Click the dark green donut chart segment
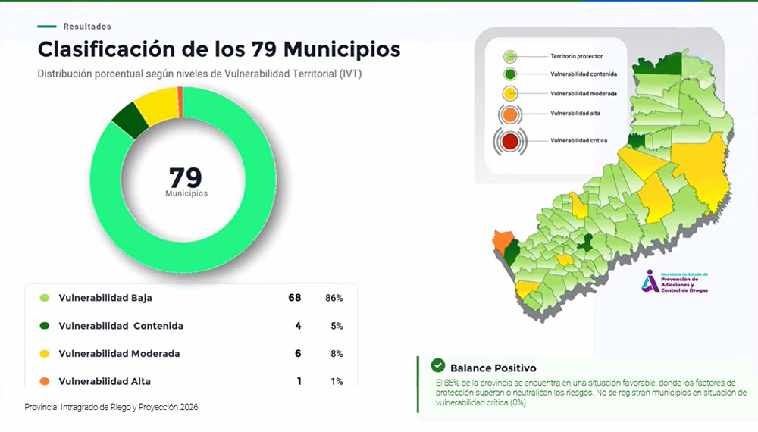This screenshot has width=758, height=432. point(130,120)
